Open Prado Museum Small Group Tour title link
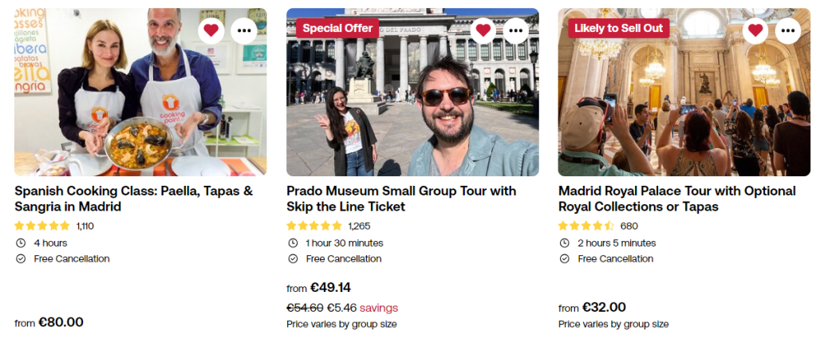Image resolution: width=816 pixels, height=343 pixels. [x=400, y=199]
